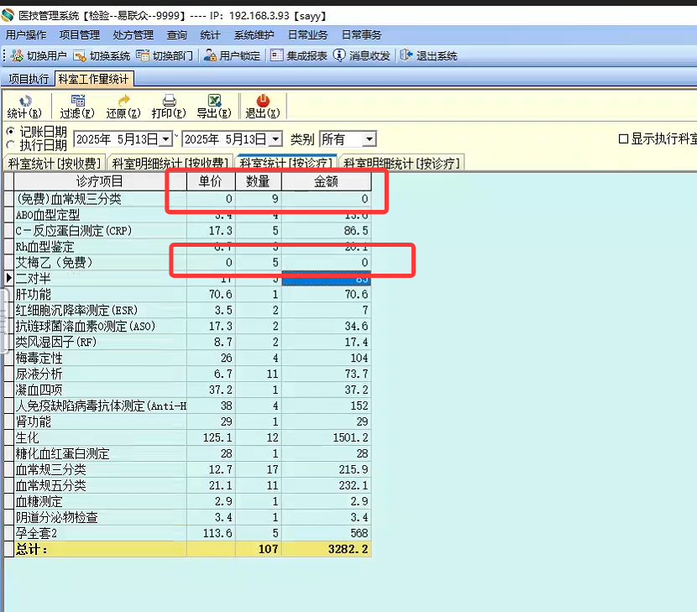The width and height of the screenshot is (697, 612).
Task: Click the 用户锁定 user lock icon
Action: point(210,55)
